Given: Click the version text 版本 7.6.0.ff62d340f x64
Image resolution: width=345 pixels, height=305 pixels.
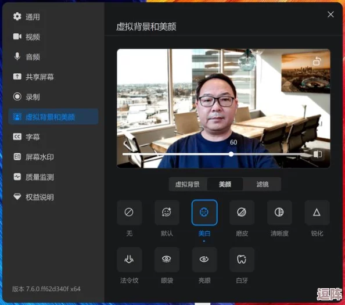Looking at the screenshot, I should (x=46, y=289).
